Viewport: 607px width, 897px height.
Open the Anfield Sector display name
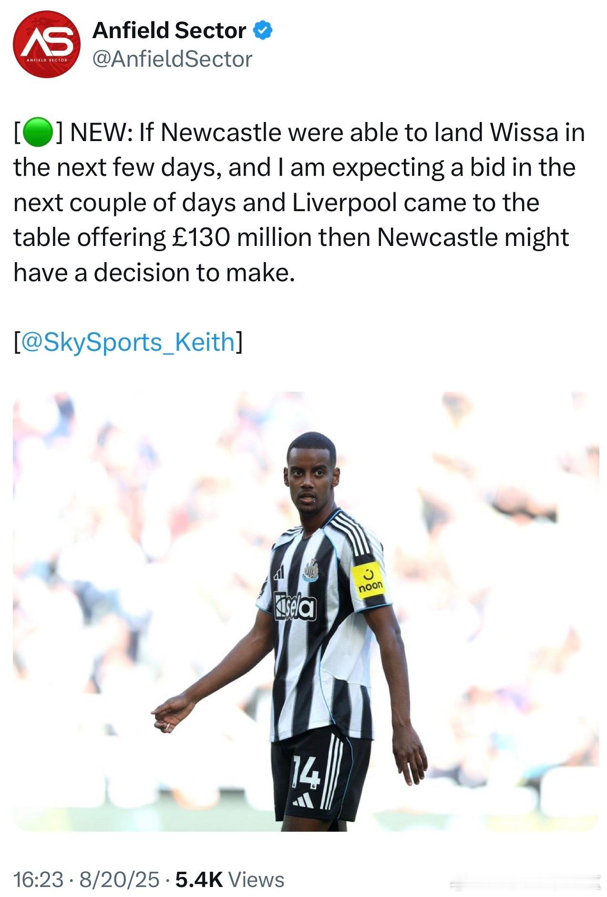pyautogui.click(x=169, y=31)
